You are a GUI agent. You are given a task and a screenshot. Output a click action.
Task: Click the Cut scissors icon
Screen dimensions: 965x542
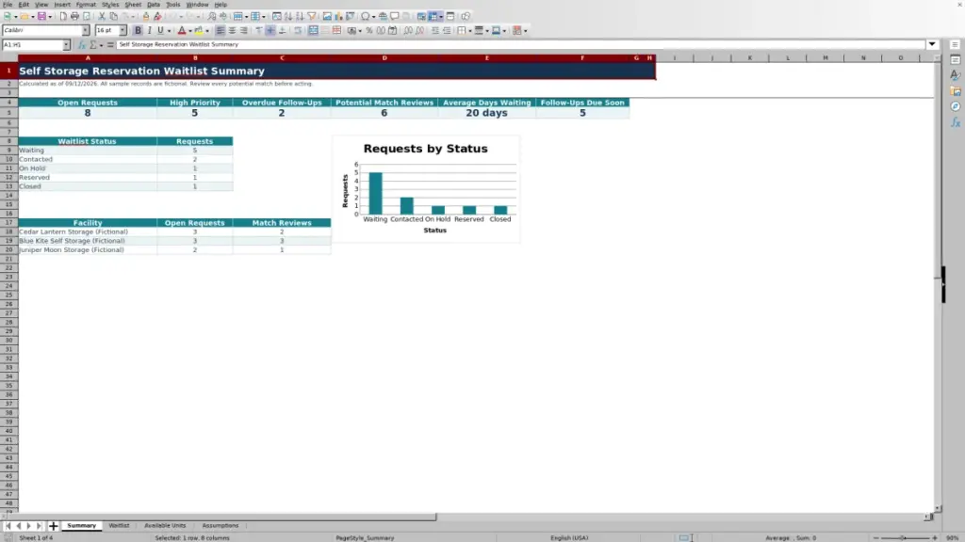click(102, 17)
